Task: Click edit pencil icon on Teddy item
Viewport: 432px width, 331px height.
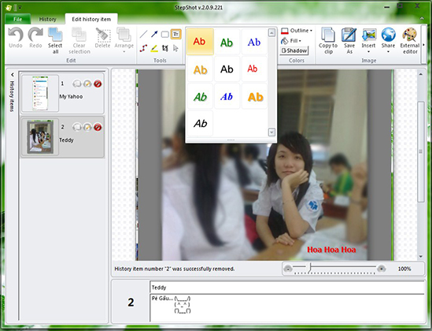Action: (87, 127)
